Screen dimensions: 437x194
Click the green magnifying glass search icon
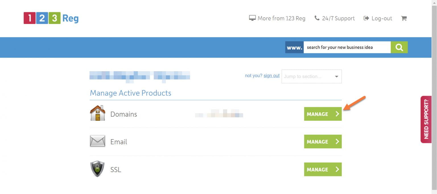pos(399,47)
